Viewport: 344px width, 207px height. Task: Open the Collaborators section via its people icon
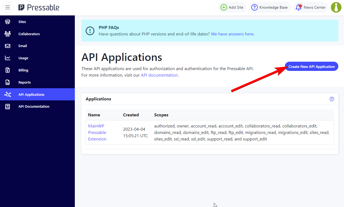point(8,34)
